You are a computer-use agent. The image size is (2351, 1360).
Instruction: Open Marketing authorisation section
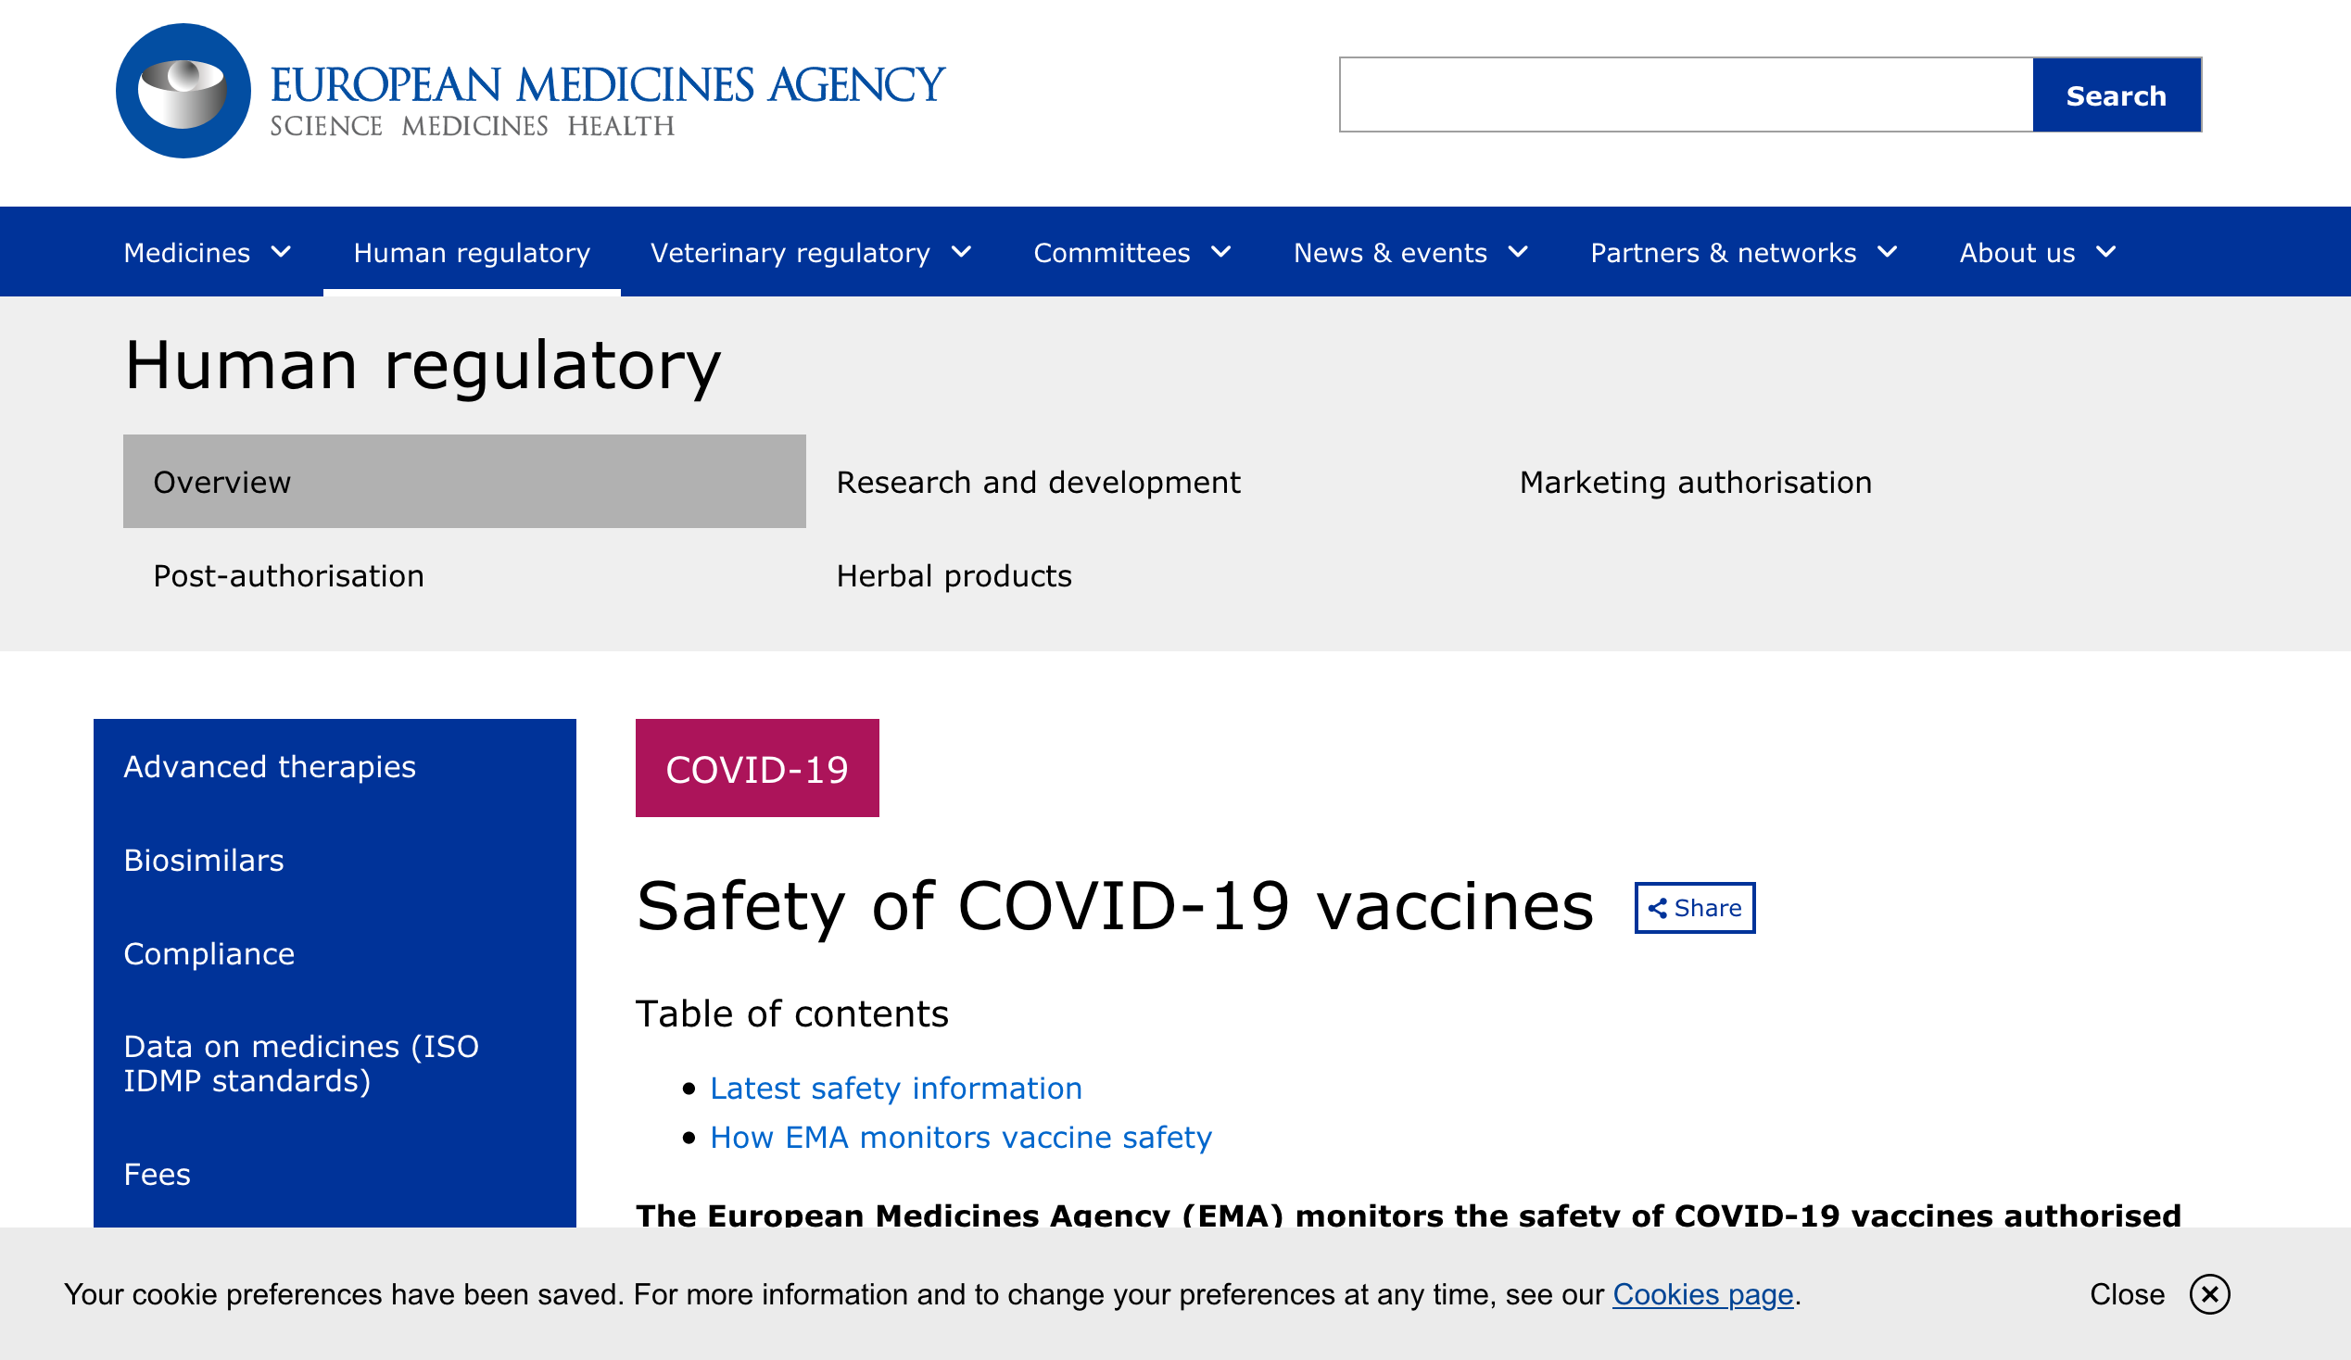(x=1695, y=483)
